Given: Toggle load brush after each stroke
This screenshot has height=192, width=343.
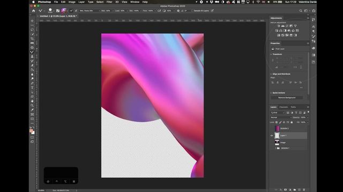Looking at the screenshot, I should (71, 11).
